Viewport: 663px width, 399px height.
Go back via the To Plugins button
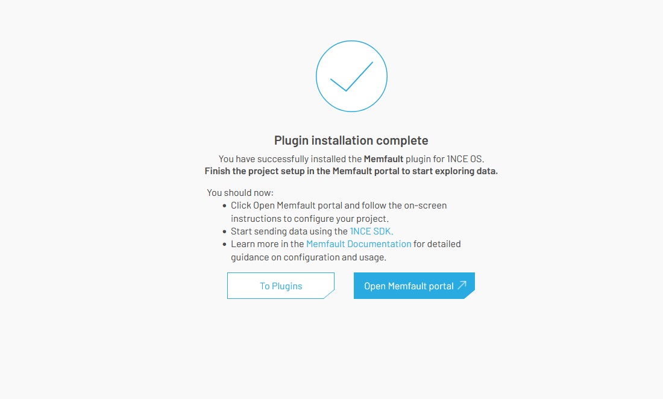[281, 286]
